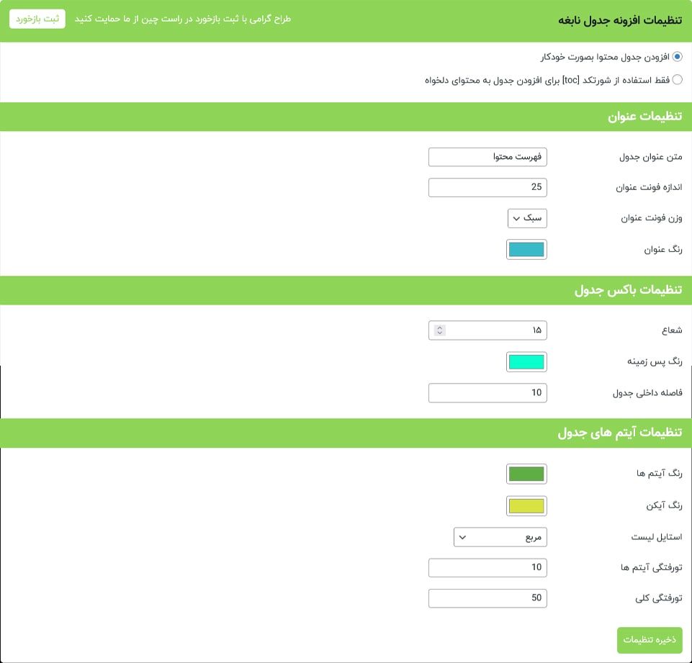This screenshot has width=692, height=663.
Task: Click the title font size field
Action: (x=487, y=187)
